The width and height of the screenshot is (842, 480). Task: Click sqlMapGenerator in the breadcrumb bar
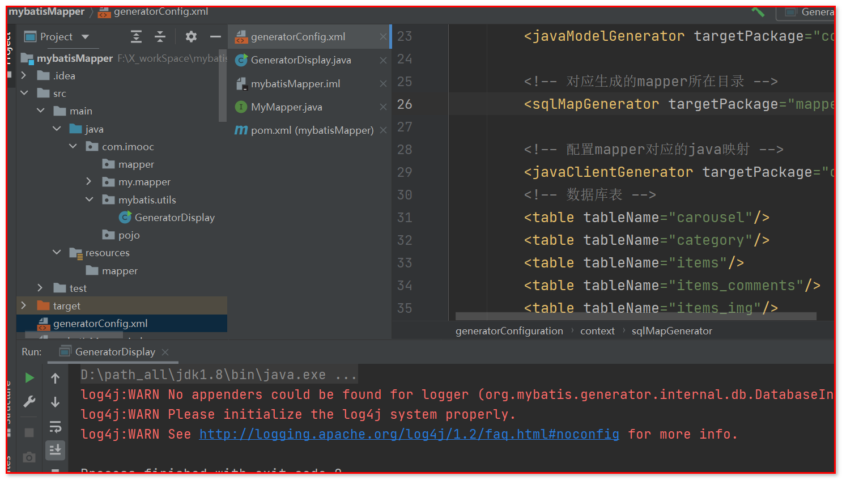click(x=672, y=331)
